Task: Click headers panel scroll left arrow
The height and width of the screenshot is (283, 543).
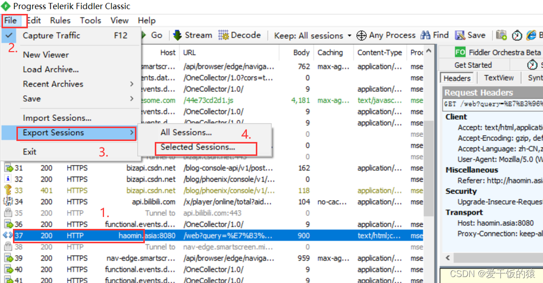Action: click(x=448, y=258)
